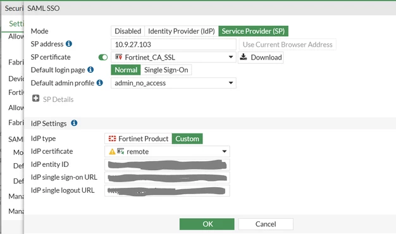Choose Single Sign-On as default login page

166,70
